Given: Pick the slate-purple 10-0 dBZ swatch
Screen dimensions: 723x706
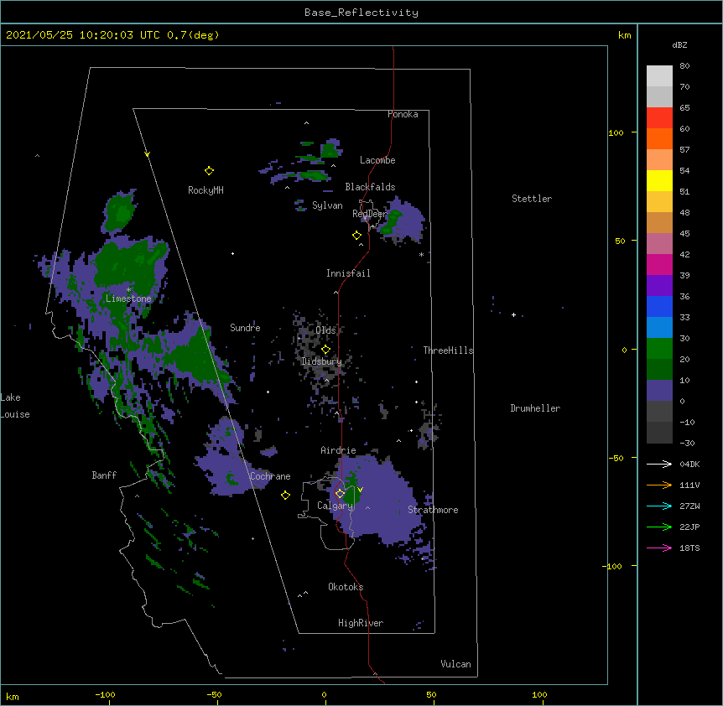Looking at the screenshot, I should click(x=659, y=391).
